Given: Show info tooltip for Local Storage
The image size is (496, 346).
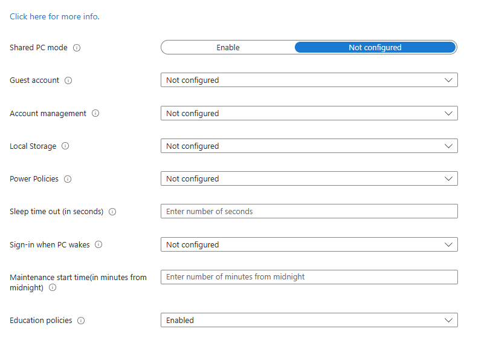Looking at the screenshot, I should [x=65, y=146].
